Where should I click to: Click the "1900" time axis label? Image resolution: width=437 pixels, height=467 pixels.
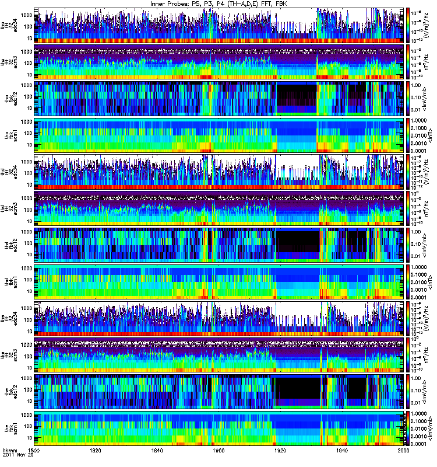[x=219, y=450]
